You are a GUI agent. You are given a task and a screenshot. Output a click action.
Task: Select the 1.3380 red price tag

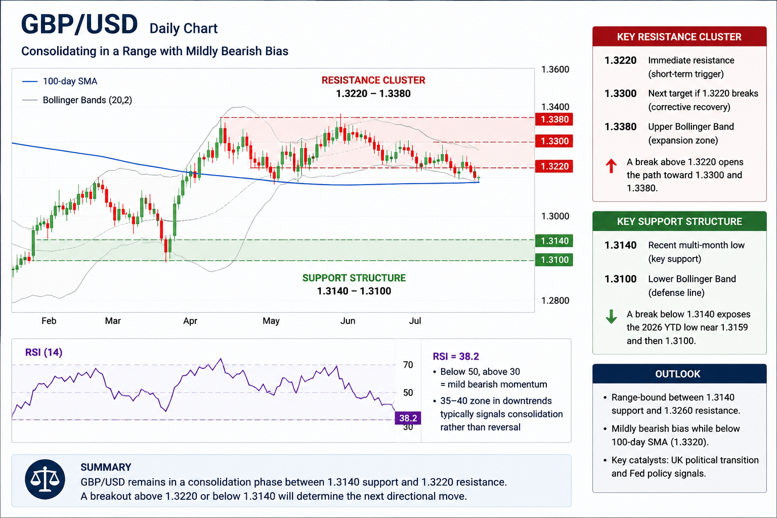(x=554, y=119)
